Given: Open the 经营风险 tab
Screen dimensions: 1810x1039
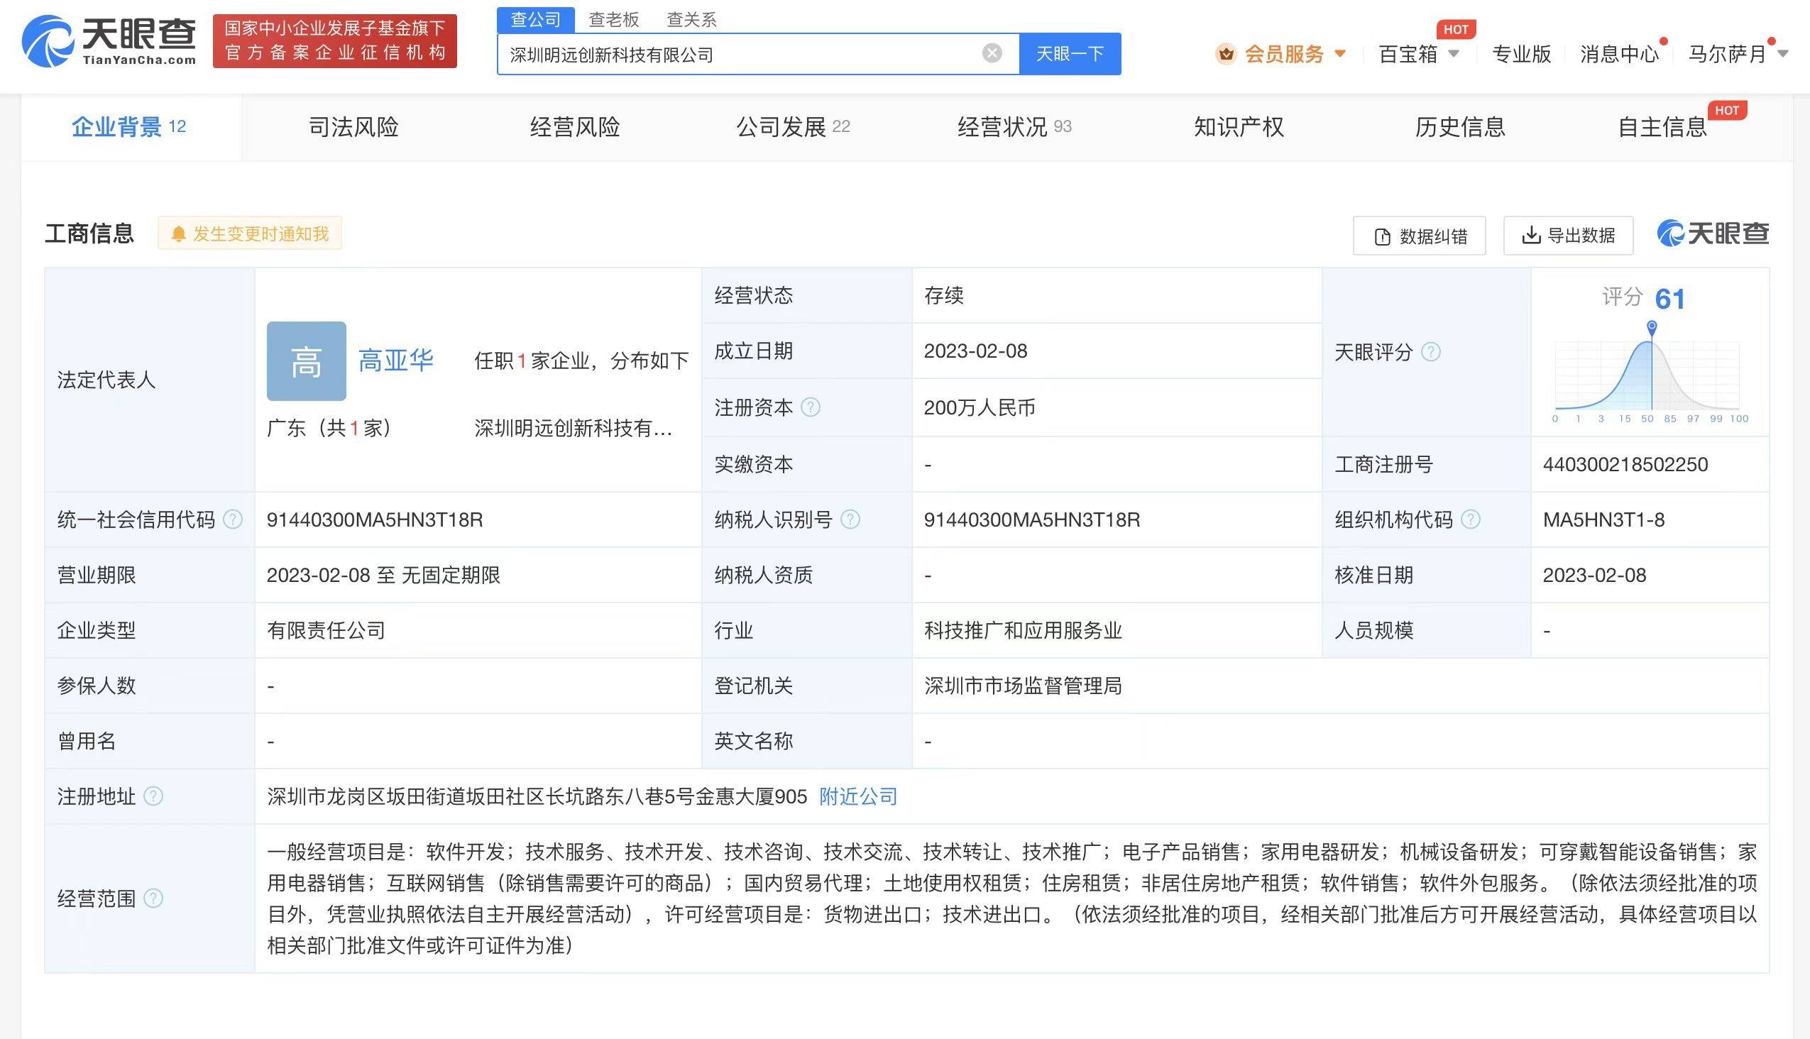Looking at the screenshot, I should pyautogui.click(x=574, y=127).
